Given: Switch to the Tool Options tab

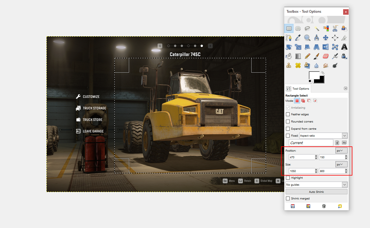Looking at the screenshot, I should [x=298, y=89].
